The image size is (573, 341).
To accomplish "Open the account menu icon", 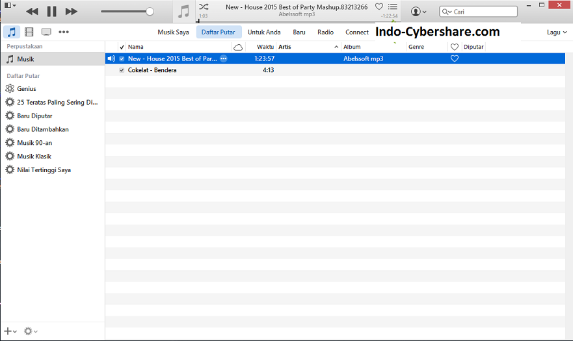I will pos(418,12).
